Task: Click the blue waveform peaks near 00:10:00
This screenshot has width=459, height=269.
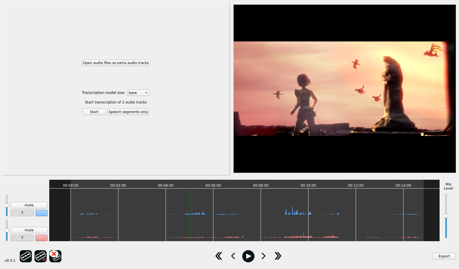Action: click(x=298, y=211)
